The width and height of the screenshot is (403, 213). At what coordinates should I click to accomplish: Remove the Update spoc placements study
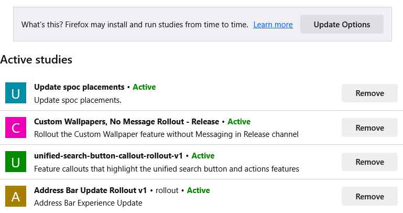click(369, 93)
